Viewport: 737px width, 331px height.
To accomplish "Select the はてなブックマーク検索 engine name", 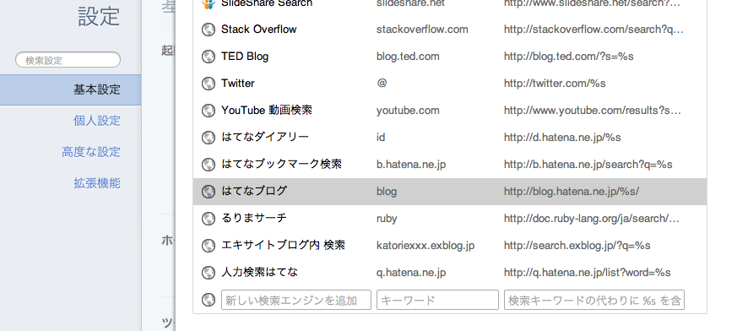I will [281, 164].
